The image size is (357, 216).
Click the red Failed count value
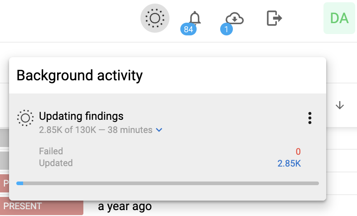(298, 152)
